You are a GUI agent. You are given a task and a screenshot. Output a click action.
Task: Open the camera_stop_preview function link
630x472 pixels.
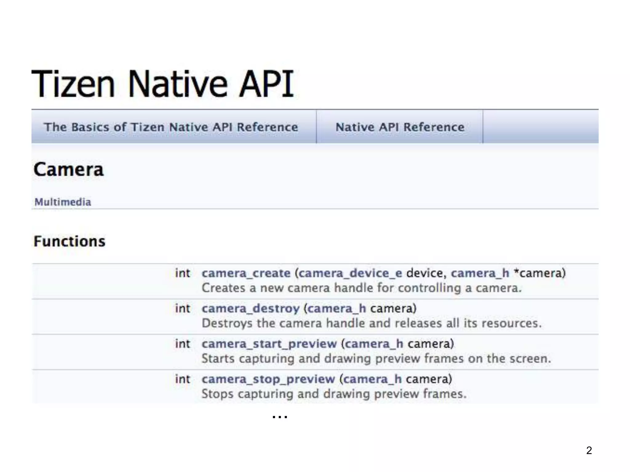268,379
